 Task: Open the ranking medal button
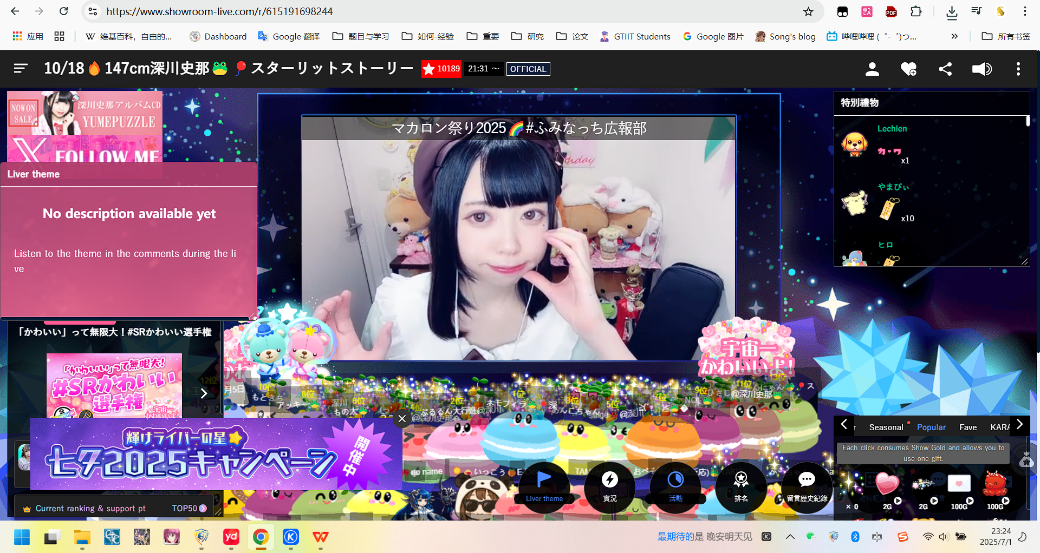tap(740, 485)
